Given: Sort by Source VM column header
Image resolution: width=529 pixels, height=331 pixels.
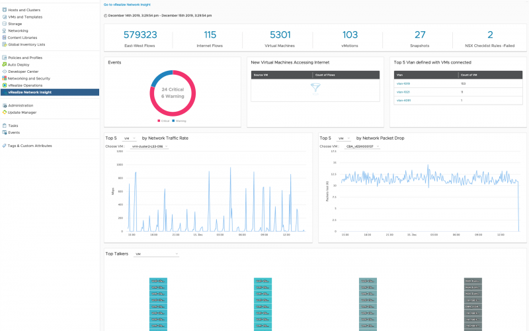Looking at the screenshot, I should pyautogui.click(x=282, y=75).
